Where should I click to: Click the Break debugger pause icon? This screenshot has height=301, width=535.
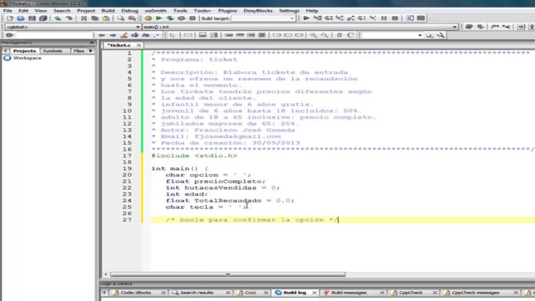click(x=384, y=18)
